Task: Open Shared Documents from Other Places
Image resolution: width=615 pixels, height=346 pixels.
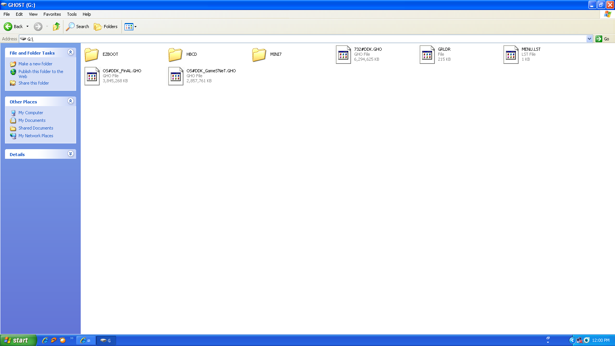Action: click(36, 128)
